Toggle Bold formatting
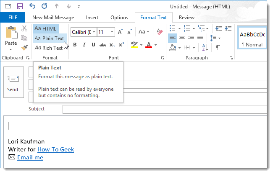The image size is (273, 174). (75, 45)
